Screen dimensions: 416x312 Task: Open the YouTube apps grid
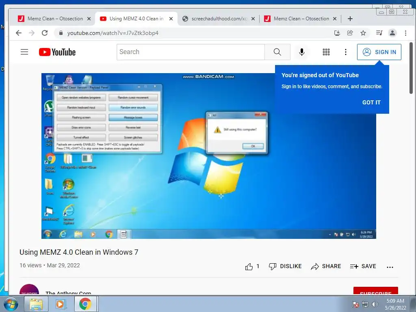coord(326,52)
